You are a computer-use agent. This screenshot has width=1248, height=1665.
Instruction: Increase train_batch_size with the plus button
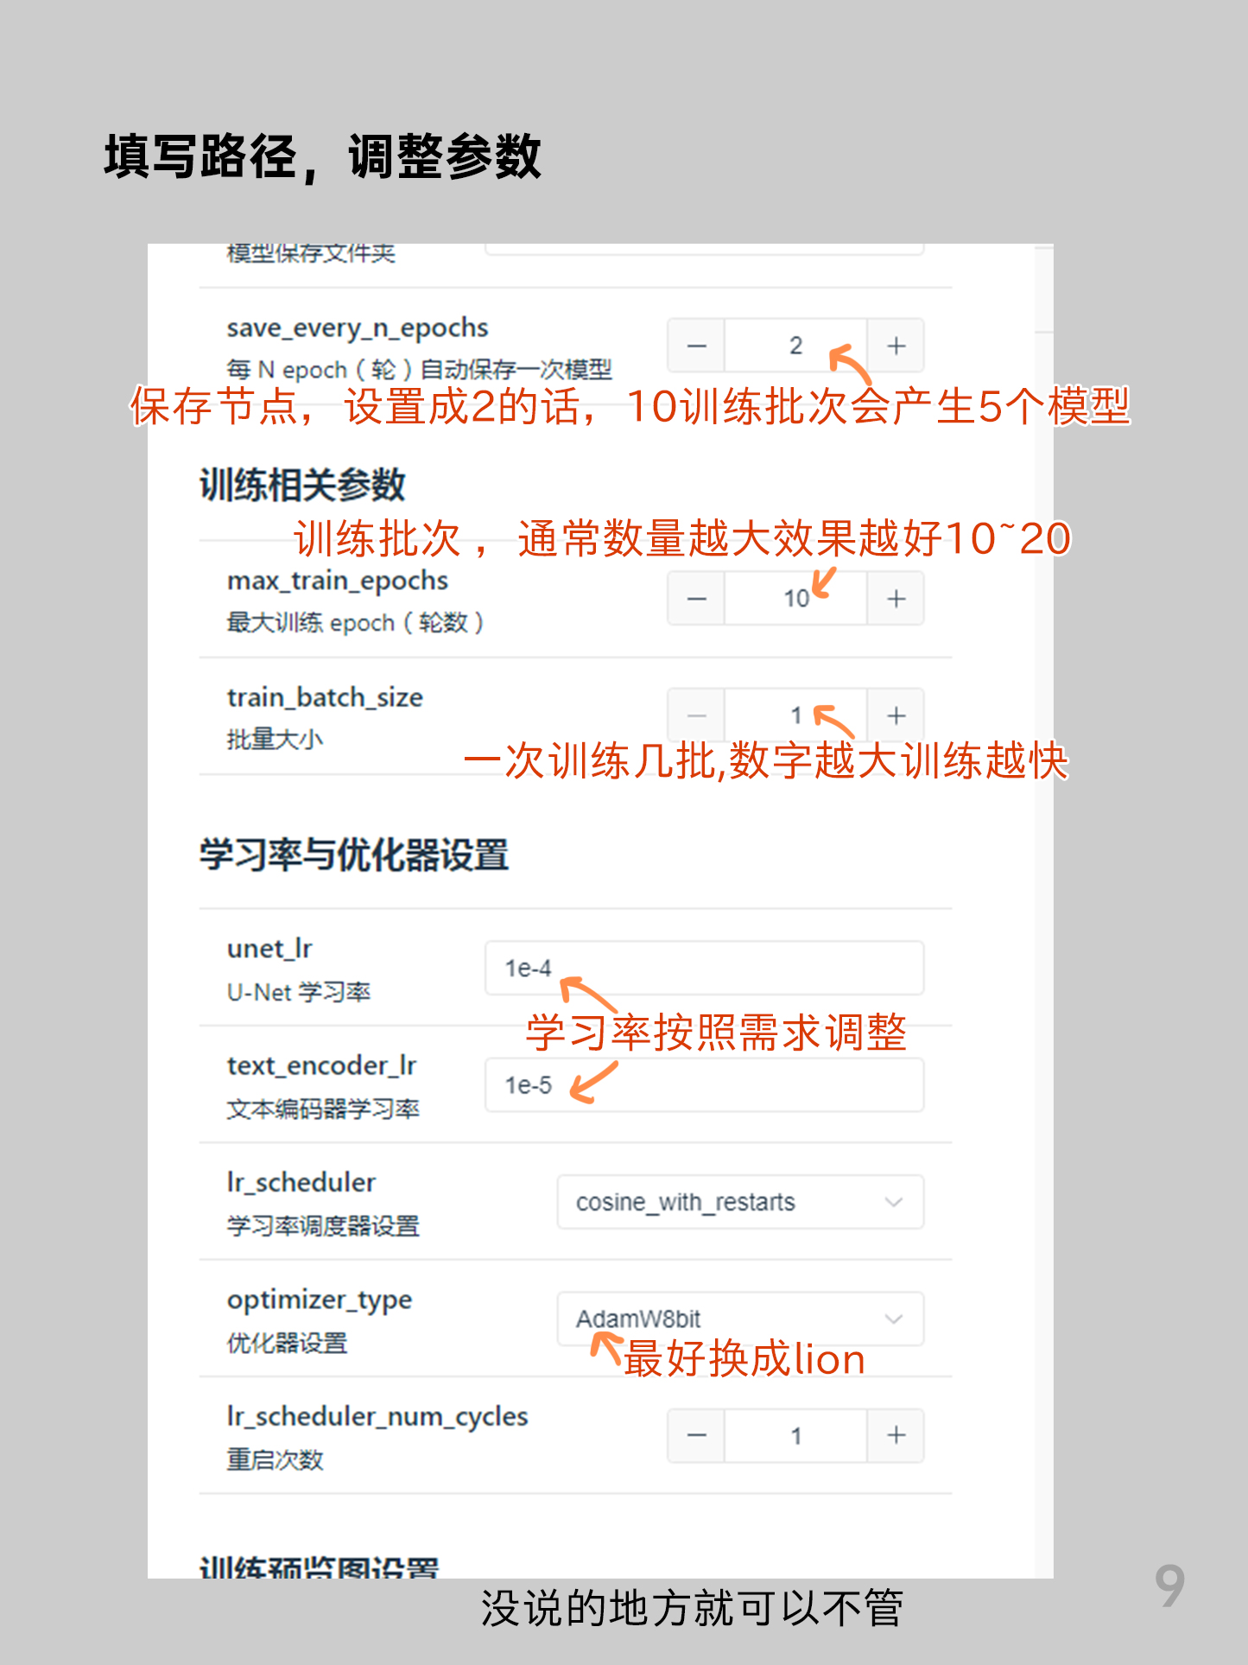click(896, 715)
